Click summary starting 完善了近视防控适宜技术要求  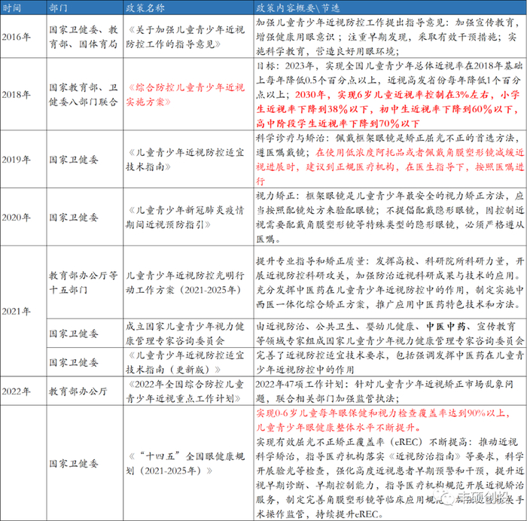coord(390,362)
